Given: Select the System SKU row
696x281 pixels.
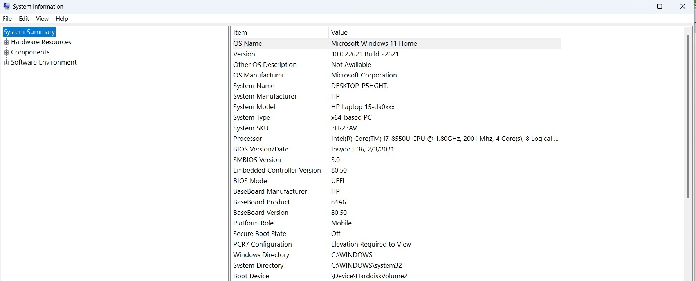Looking at the screenshot, I should point(396,128).
